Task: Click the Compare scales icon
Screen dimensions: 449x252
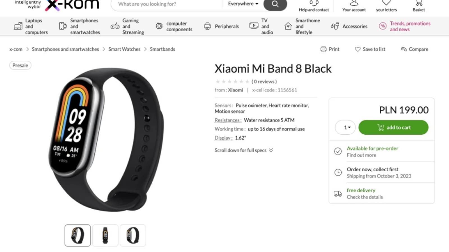Action: [x=404, y=49]
